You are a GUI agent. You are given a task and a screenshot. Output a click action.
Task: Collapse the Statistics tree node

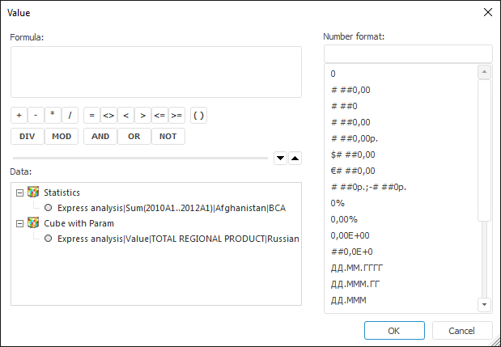[19, 193]
